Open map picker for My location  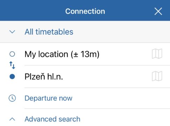point(157,54)
